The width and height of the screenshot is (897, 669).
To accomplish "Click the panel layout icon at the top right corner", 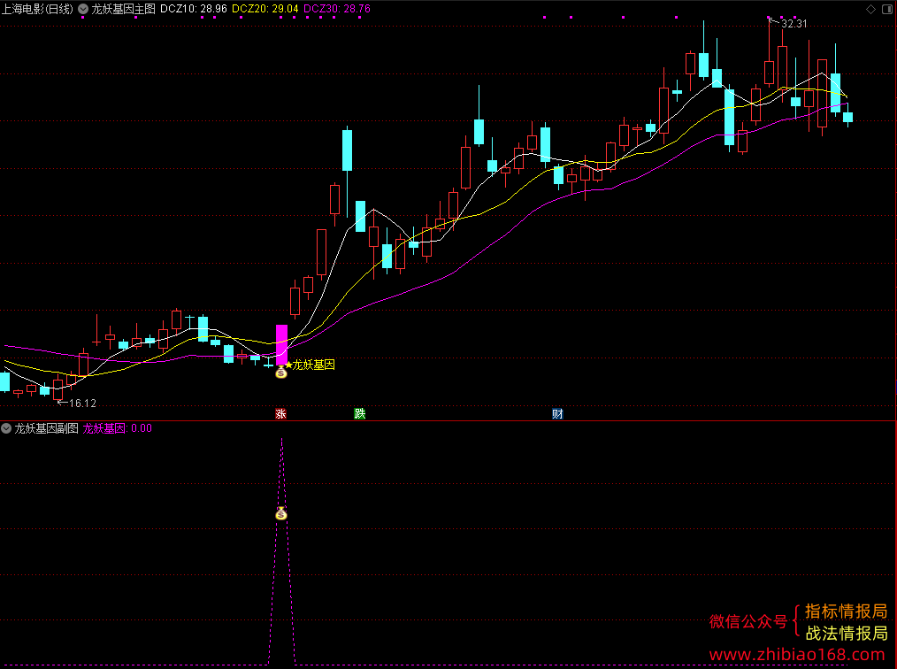I will click(x=887, y=9).
